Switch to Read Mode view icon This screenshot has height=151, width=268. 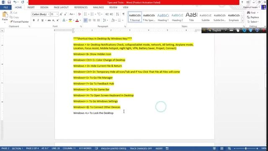pyautogui.click(x=214, y=148)
